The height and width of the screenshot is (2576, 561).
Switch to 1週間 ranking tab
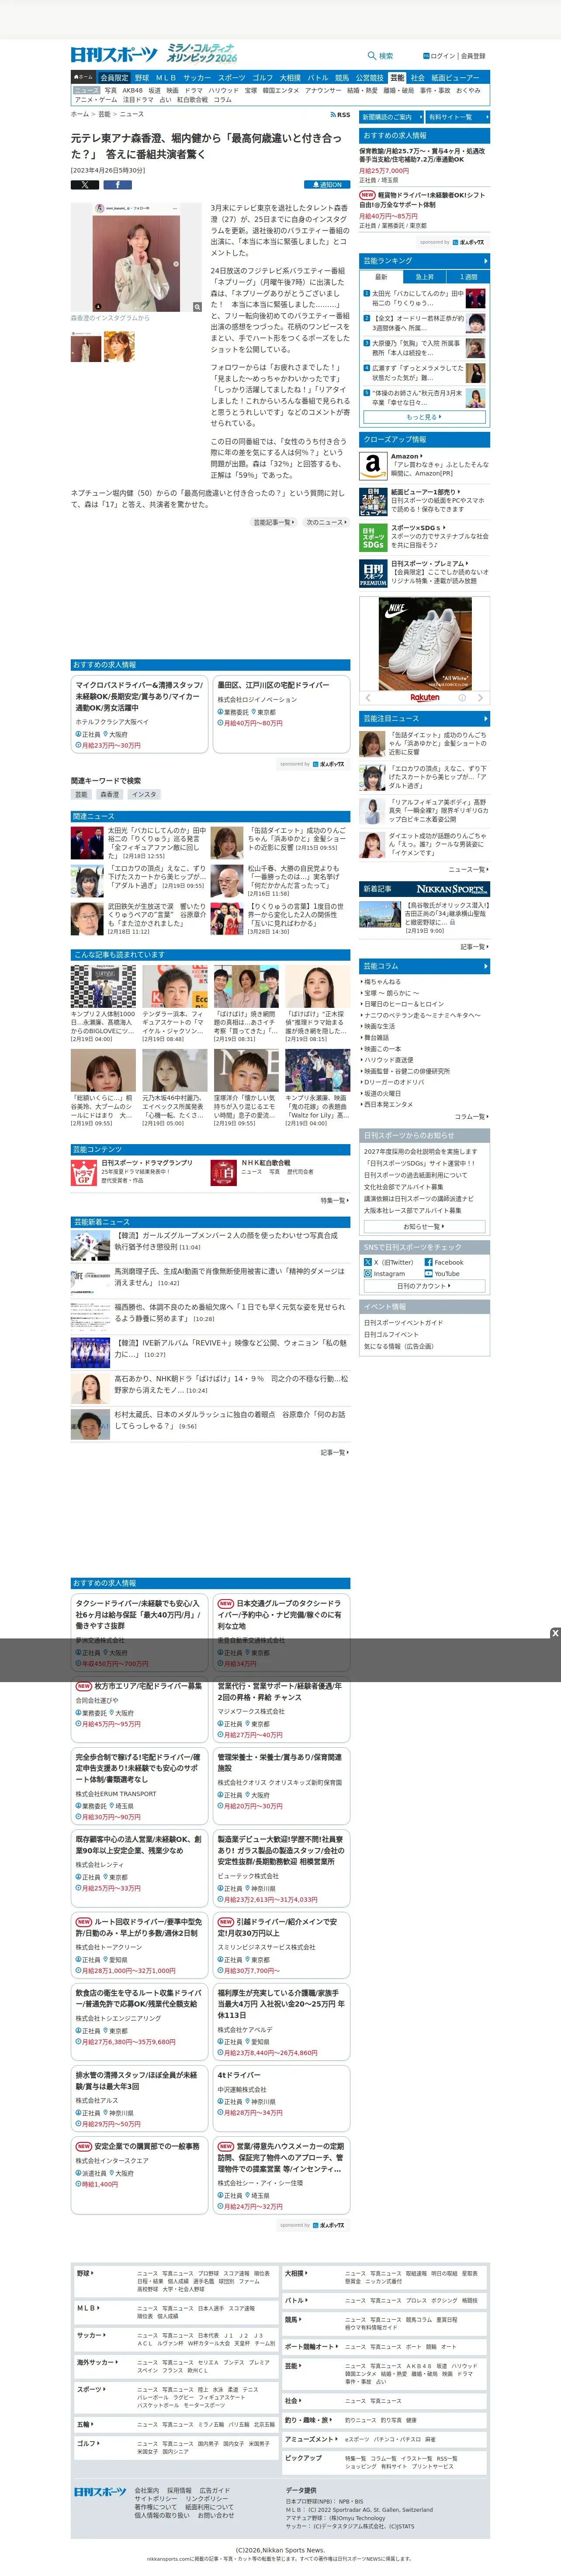pos(468,277)
